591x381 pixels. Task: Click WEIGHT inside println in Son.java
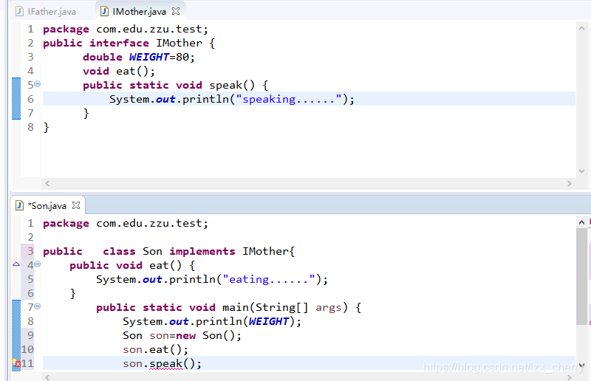coord(269,321)
